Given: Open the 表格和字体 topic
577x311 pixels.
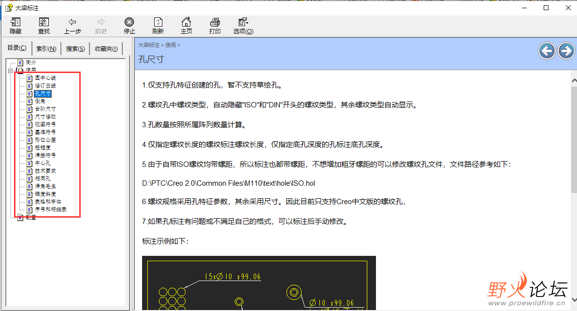Looking at the screenshot, I should click(x=48, y=202).
